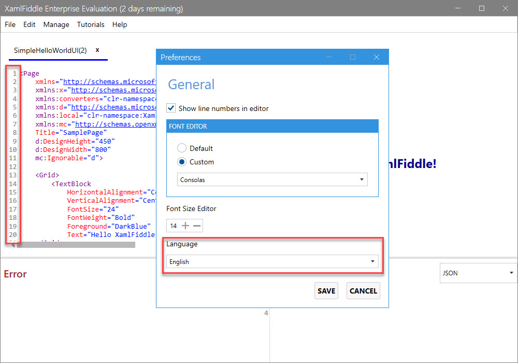518x363 pixels.
Task: Open the Help menu
Action: click(x=120, y=24)
